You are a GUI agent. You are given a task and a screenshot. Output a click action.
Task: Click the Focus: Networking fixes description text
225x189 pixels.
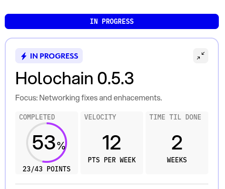(88, 98)
